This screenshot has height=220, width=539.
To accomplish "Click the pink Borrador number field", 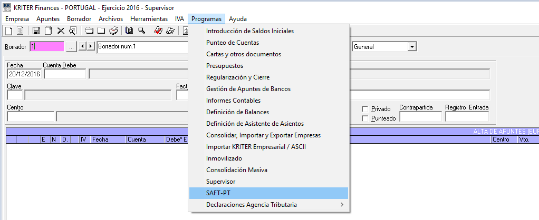I will tap(47, 47).
